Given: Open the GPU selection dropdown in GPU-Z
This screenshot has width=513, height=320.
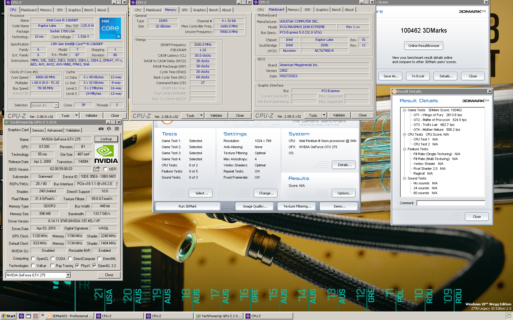Looking at the screenshot, I should click(x=68, y=275).
